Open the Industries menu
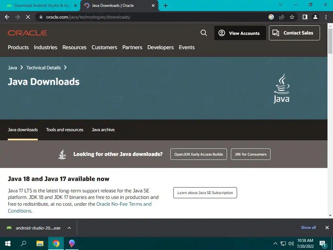The height and width of the screenshot is (250, 333). (46, 47)
